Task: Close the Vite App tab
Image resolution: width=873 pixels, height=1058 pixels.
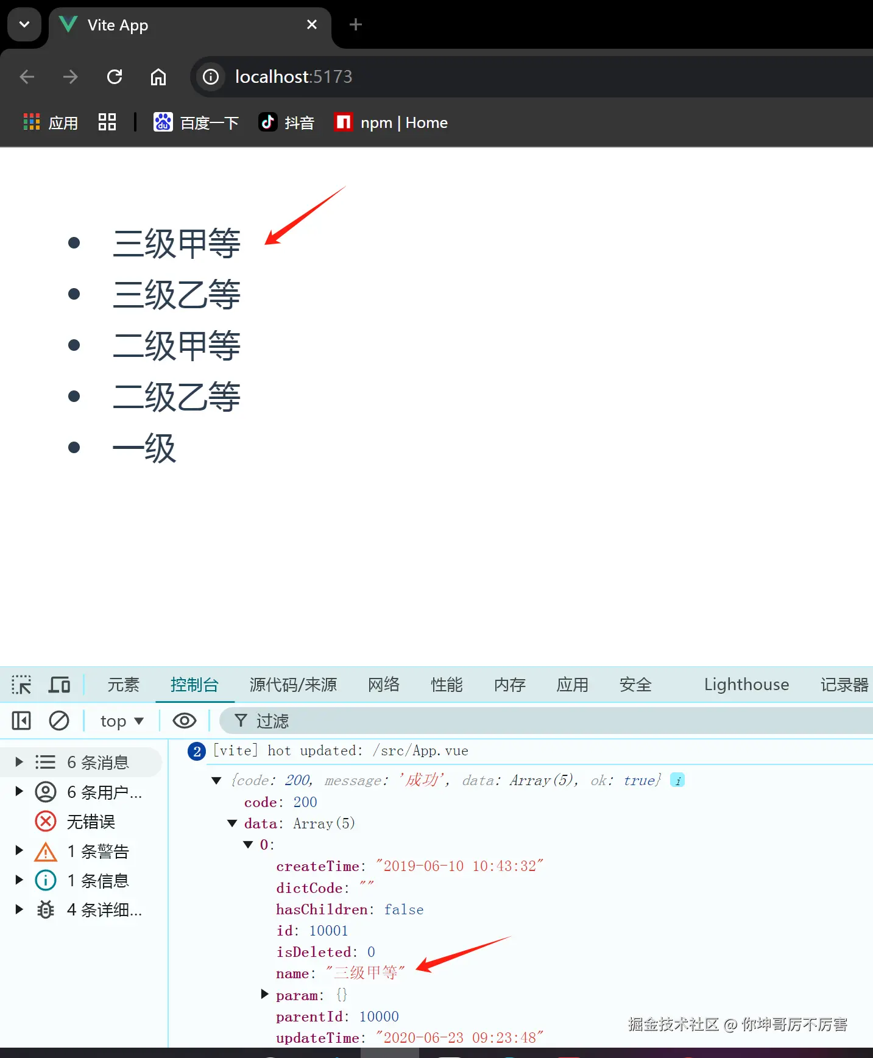Action: pyautogui.click(x=312, y=24)
